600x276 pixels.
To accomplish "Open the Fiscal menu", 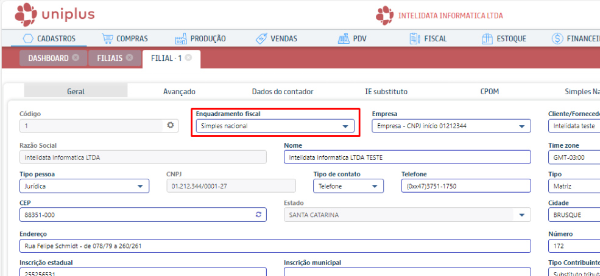I will pyautogui.click(x=428, y=38).
